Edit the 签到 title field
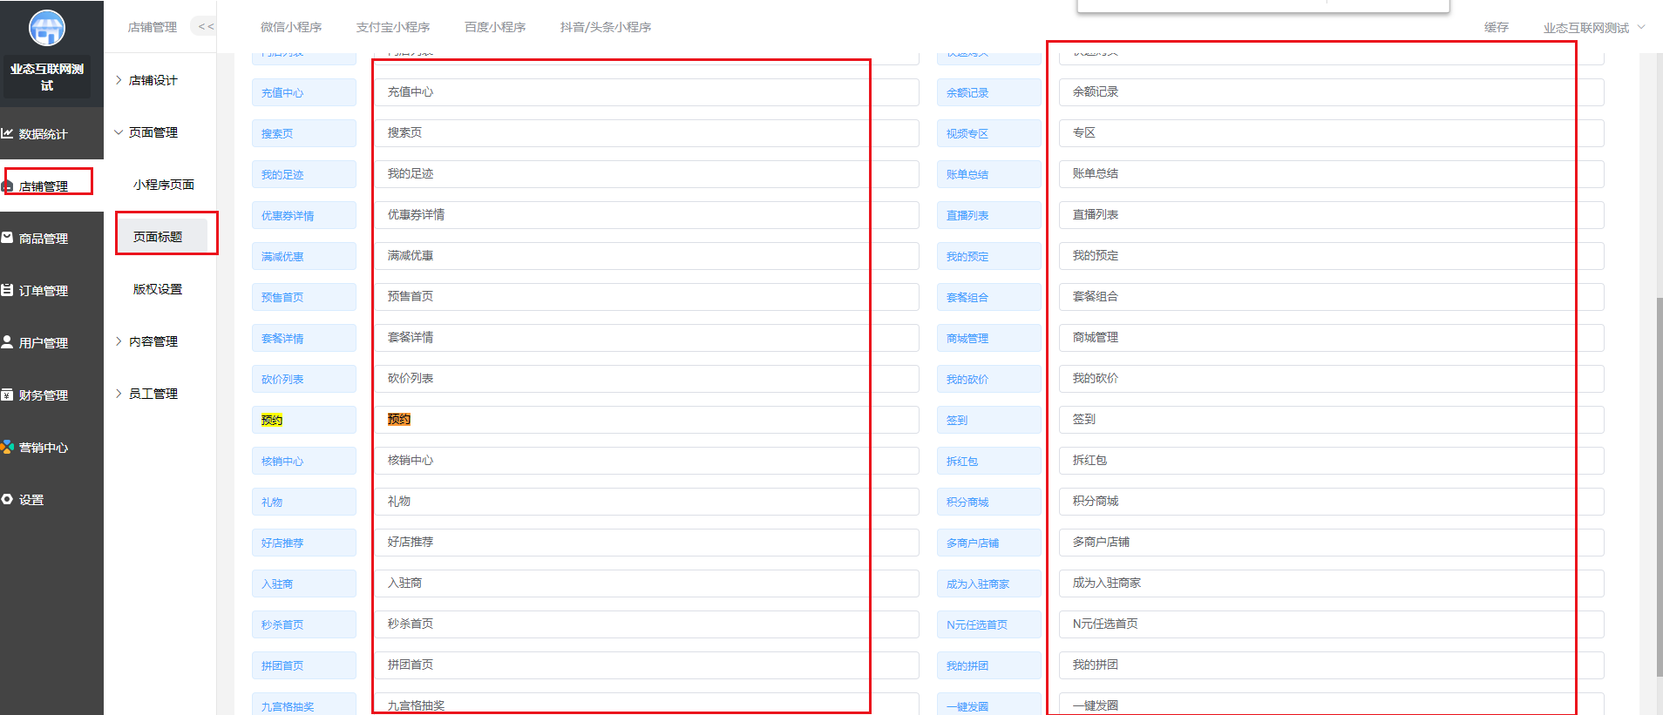1663x715 pixels. [1332, 420]
